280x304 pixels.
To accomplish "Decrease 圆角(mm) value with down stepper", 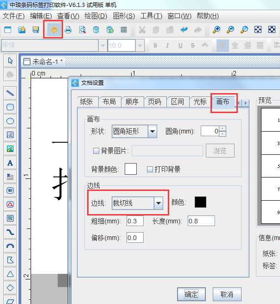I will tap(223, 134).
